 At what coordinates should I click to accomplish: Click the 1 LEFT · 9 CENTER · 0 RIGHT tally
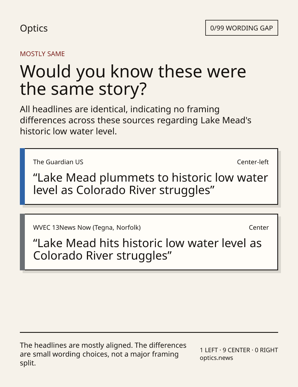tap(239, 350)
